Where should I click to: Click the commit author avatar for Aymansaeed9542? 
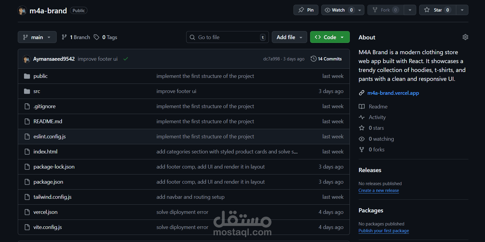(26, 59)
